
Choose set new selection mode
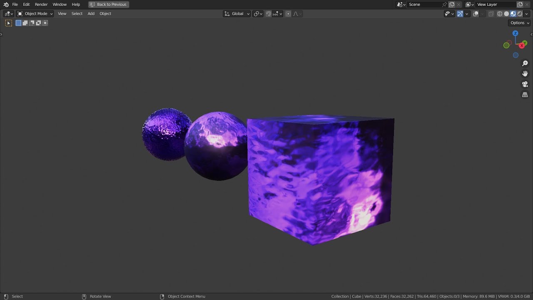(x=18, y=23)
